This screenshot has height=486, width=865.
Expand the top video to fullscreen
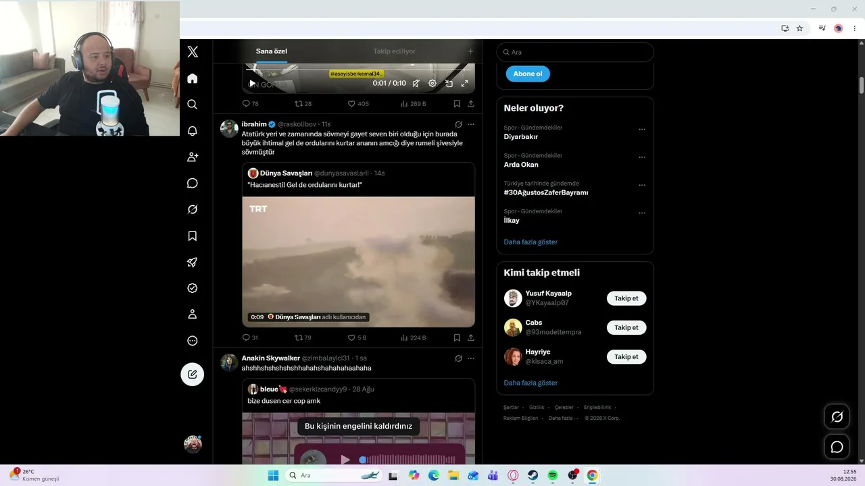pos(465,84)
